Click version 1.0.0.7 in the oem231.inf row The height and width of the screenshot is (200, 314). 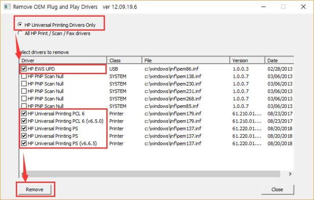240,91
